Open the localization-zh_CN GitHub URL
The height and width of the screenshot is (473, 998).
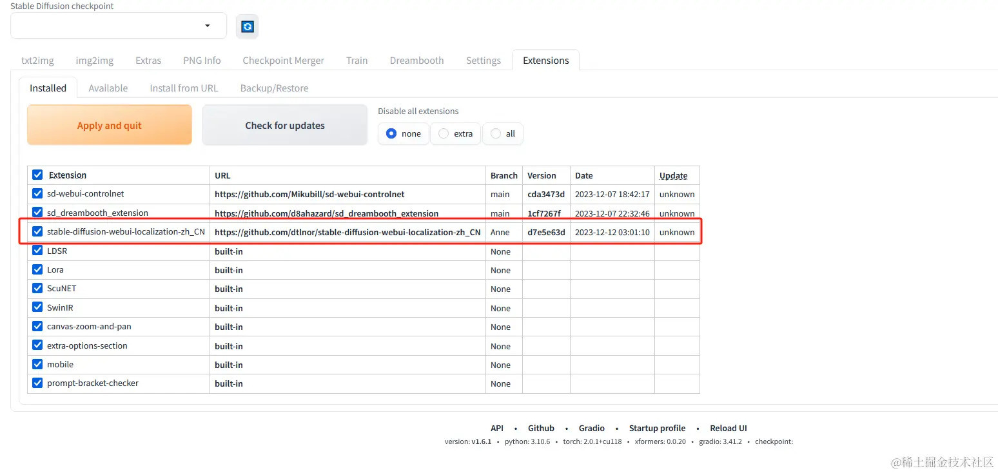(347, 232)
